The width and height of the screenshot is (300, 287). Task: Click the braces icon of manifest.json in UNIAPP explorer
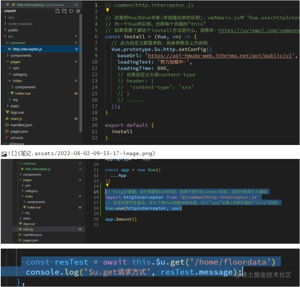click(x=7, y=125)
